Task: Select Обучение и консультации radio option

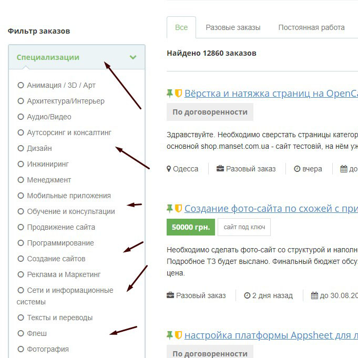Action: [x=21, y=211]
